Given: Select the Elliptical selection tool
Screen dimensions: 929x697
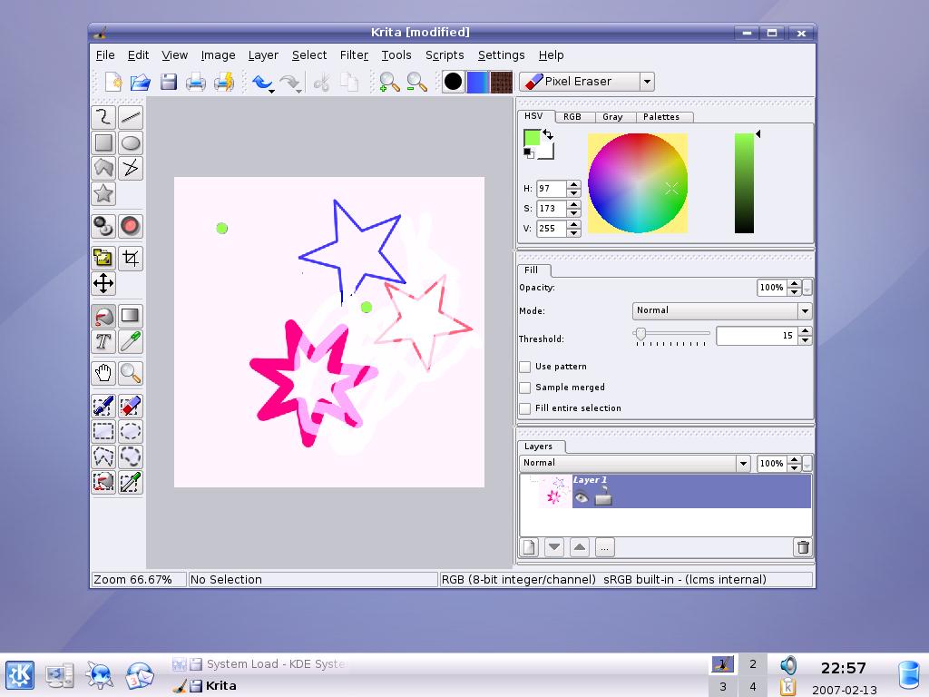Looking at the screenshot, I should pyautogui.click(x=131, y=431).
